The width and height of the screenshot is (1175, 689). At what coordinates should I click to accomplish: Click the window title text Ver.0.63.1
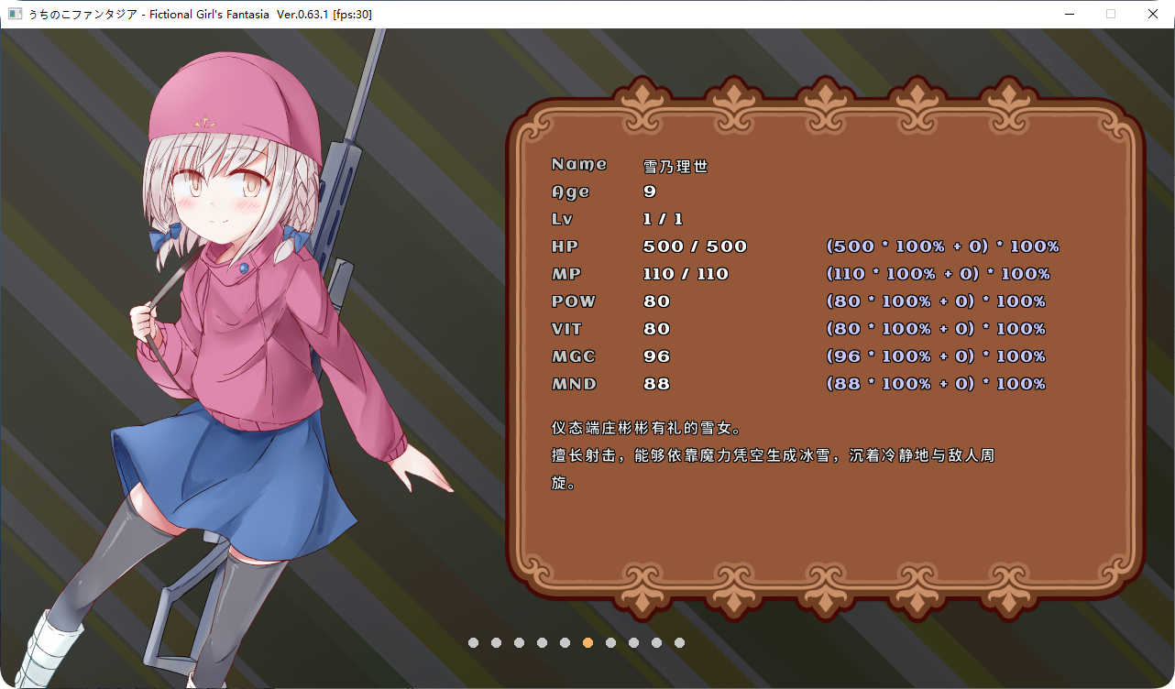coord(303,14)
